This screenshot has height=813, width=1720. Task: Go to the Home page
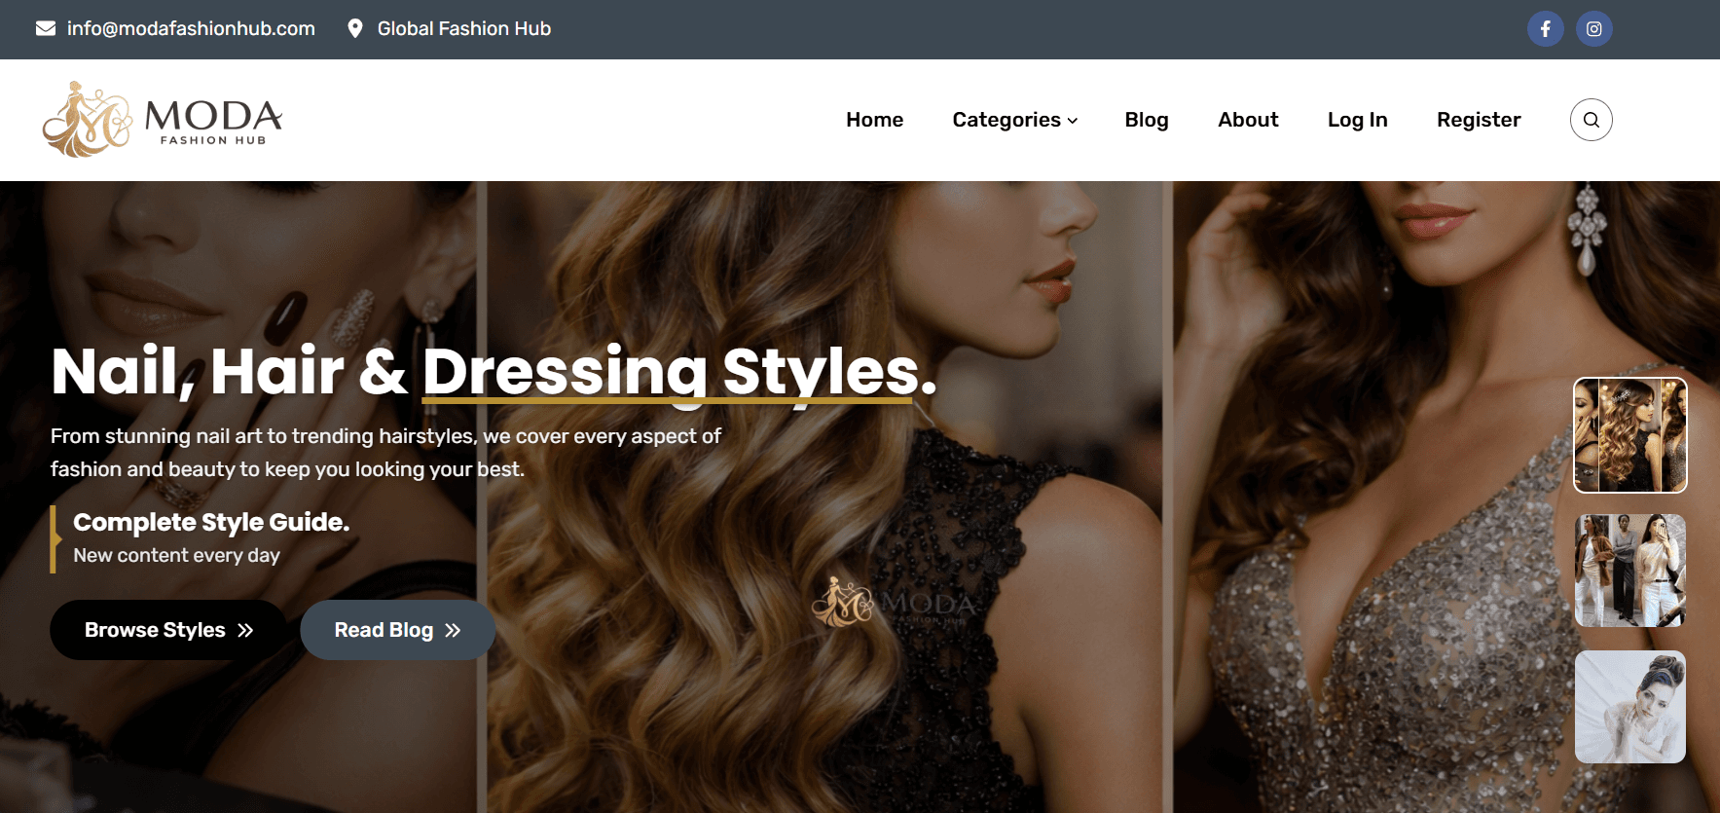coord(874,120)
